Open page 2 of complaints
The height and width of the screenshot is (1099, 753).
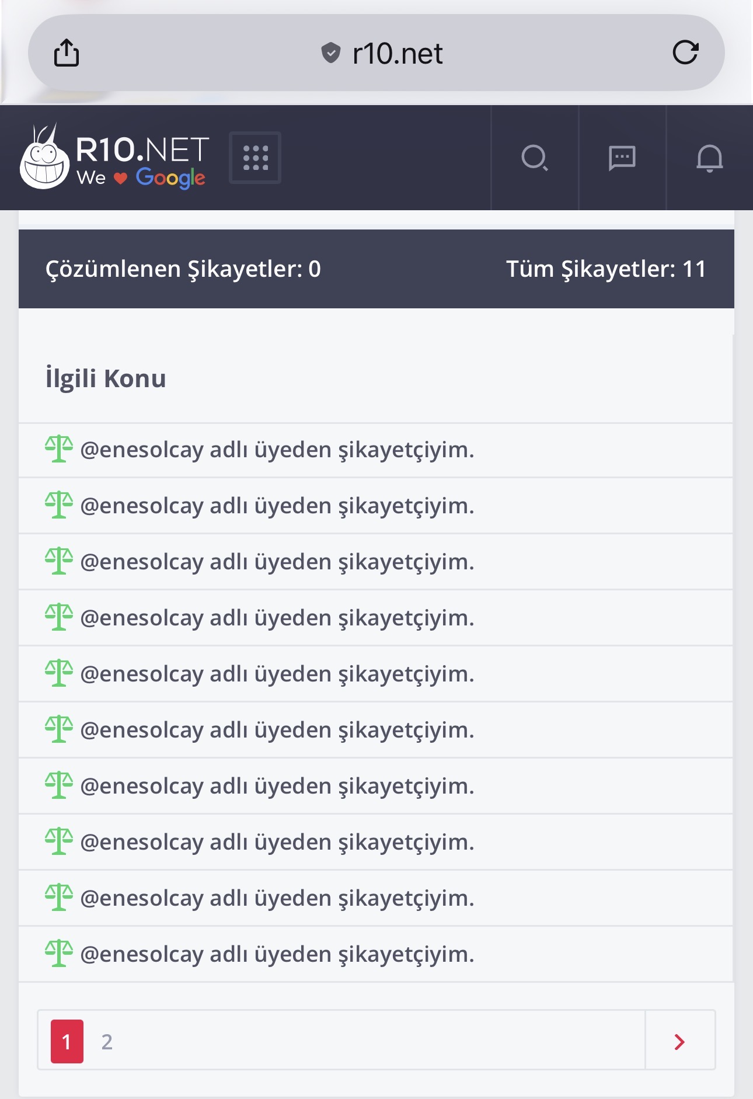point(107,1042)
